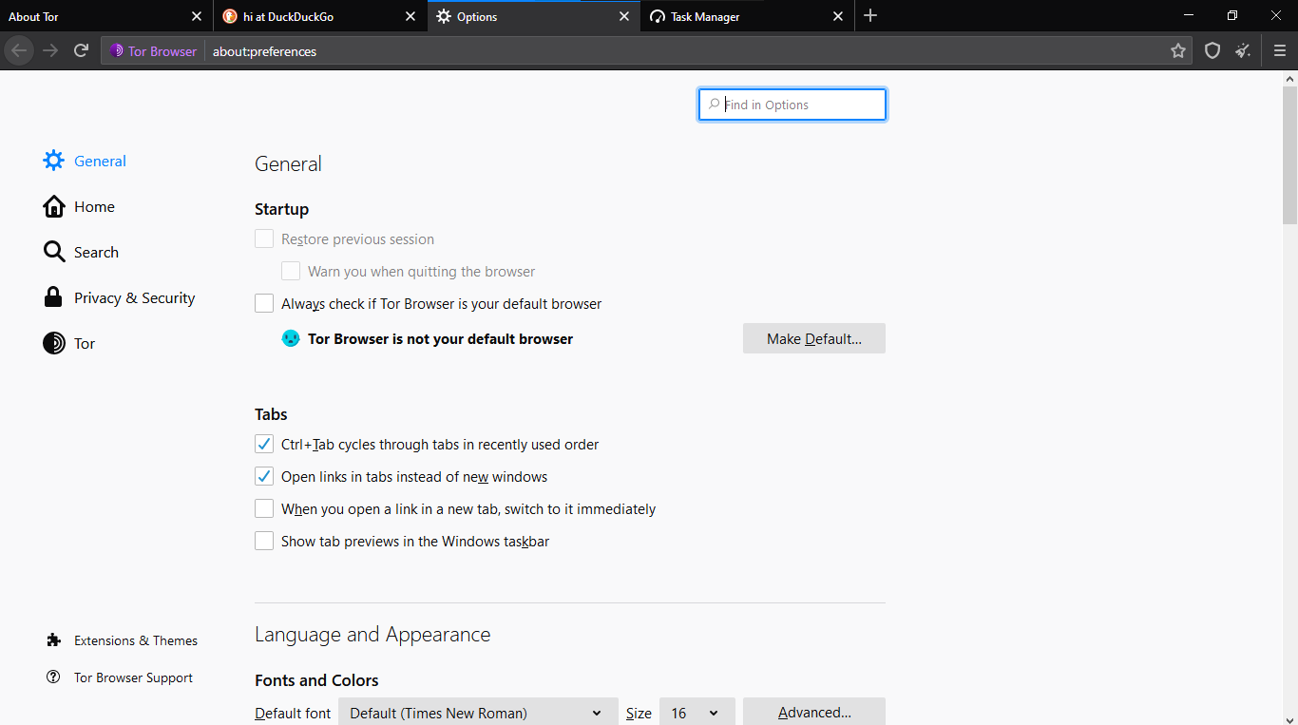This screenshot has height=725, width=1298.
Task: Disable Ctrl+Tab cycles through tabs option
Action: click(x=263, y=444)
